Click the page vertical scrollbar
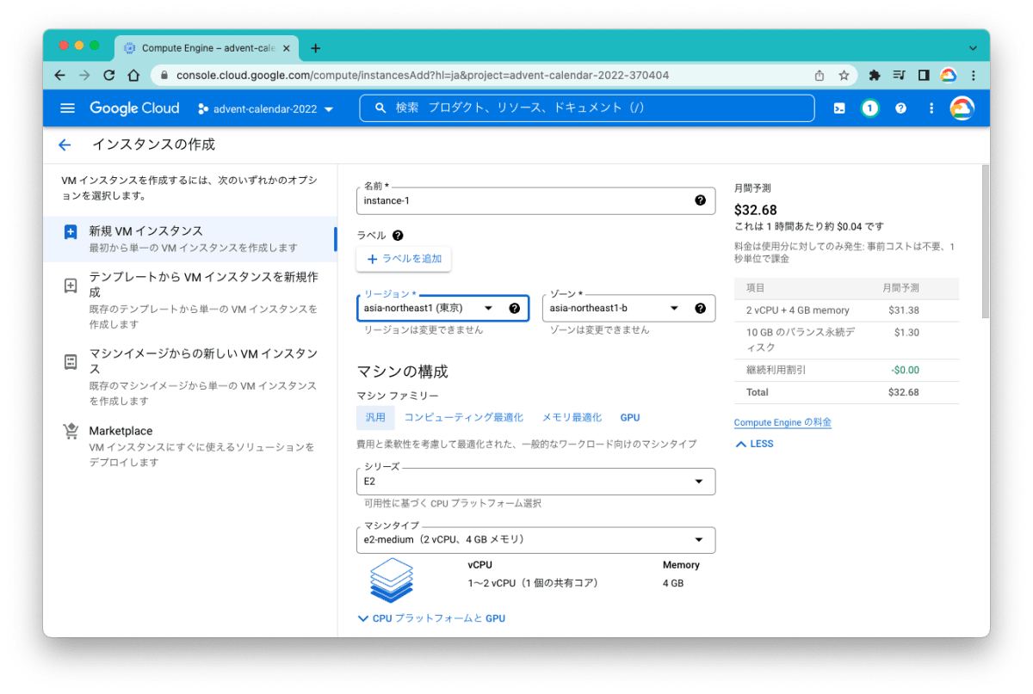The height and width of the screenshot is (694, 1033). pyautogui.click(x=985, y=241)
